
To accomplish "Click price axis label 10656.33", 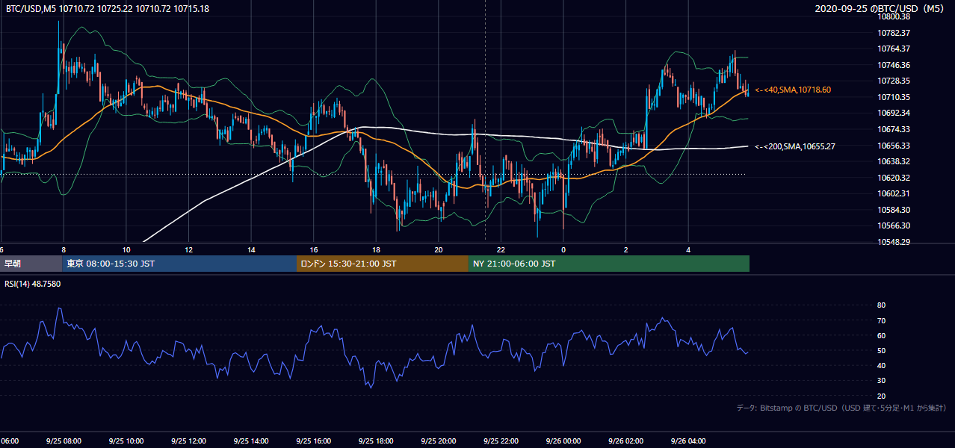I will pos(894,146).
